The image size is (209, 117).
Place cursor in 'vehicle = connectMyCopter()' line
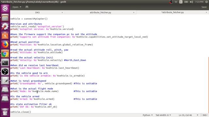point(29,19)
